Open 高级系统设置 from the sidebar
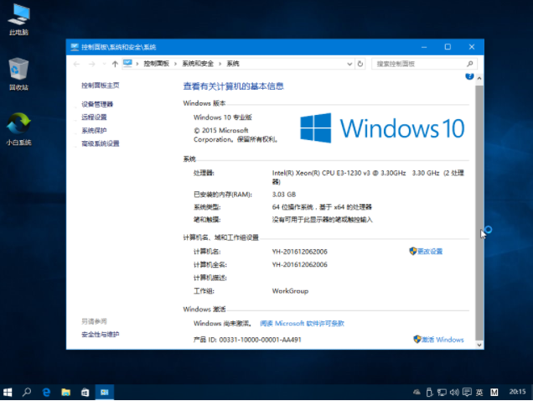 click(101, 143)
